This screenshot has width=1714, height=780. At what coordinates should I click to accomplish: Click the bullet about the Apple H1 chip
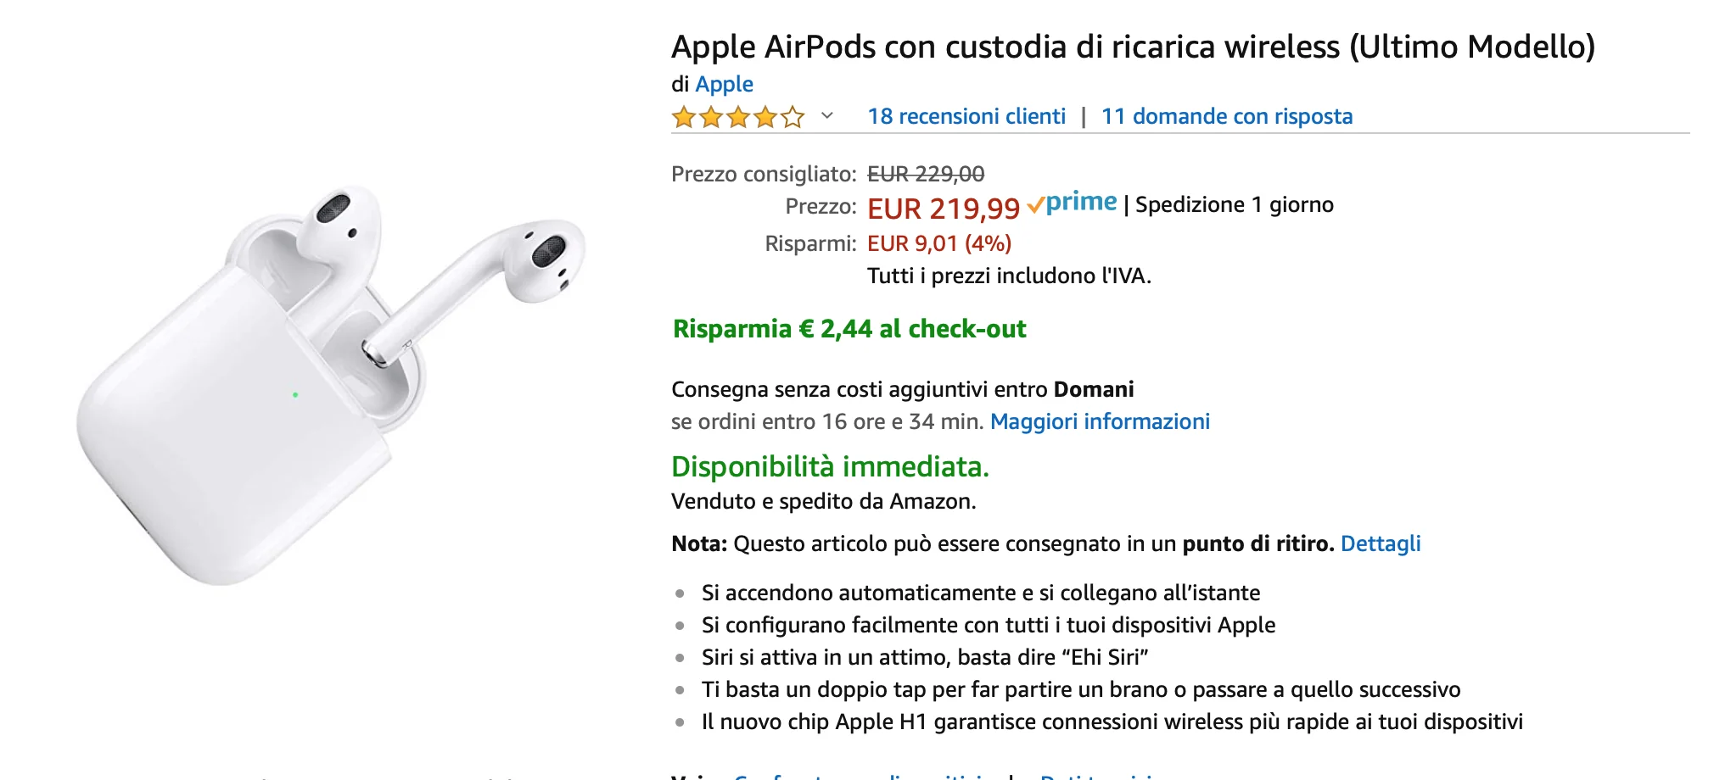click(x=1113, y=722)
